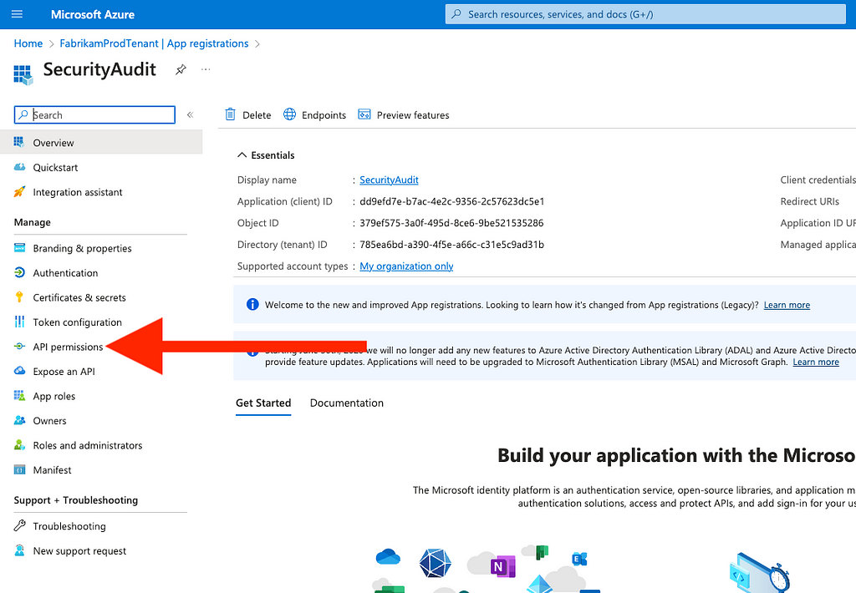
Task: Click Learn more in welcome banner
Action: tap(787, 305)
